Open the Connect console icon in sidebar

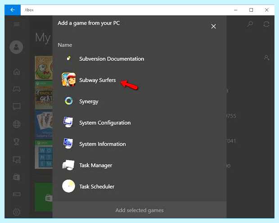(x=17, y=194)
